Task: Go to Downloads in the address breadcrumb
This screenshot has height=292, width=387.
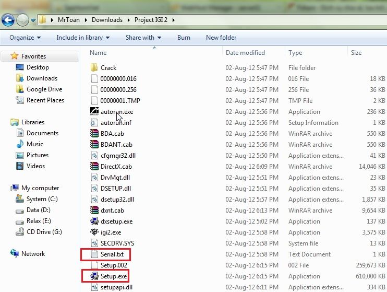Action: point(107,20)
